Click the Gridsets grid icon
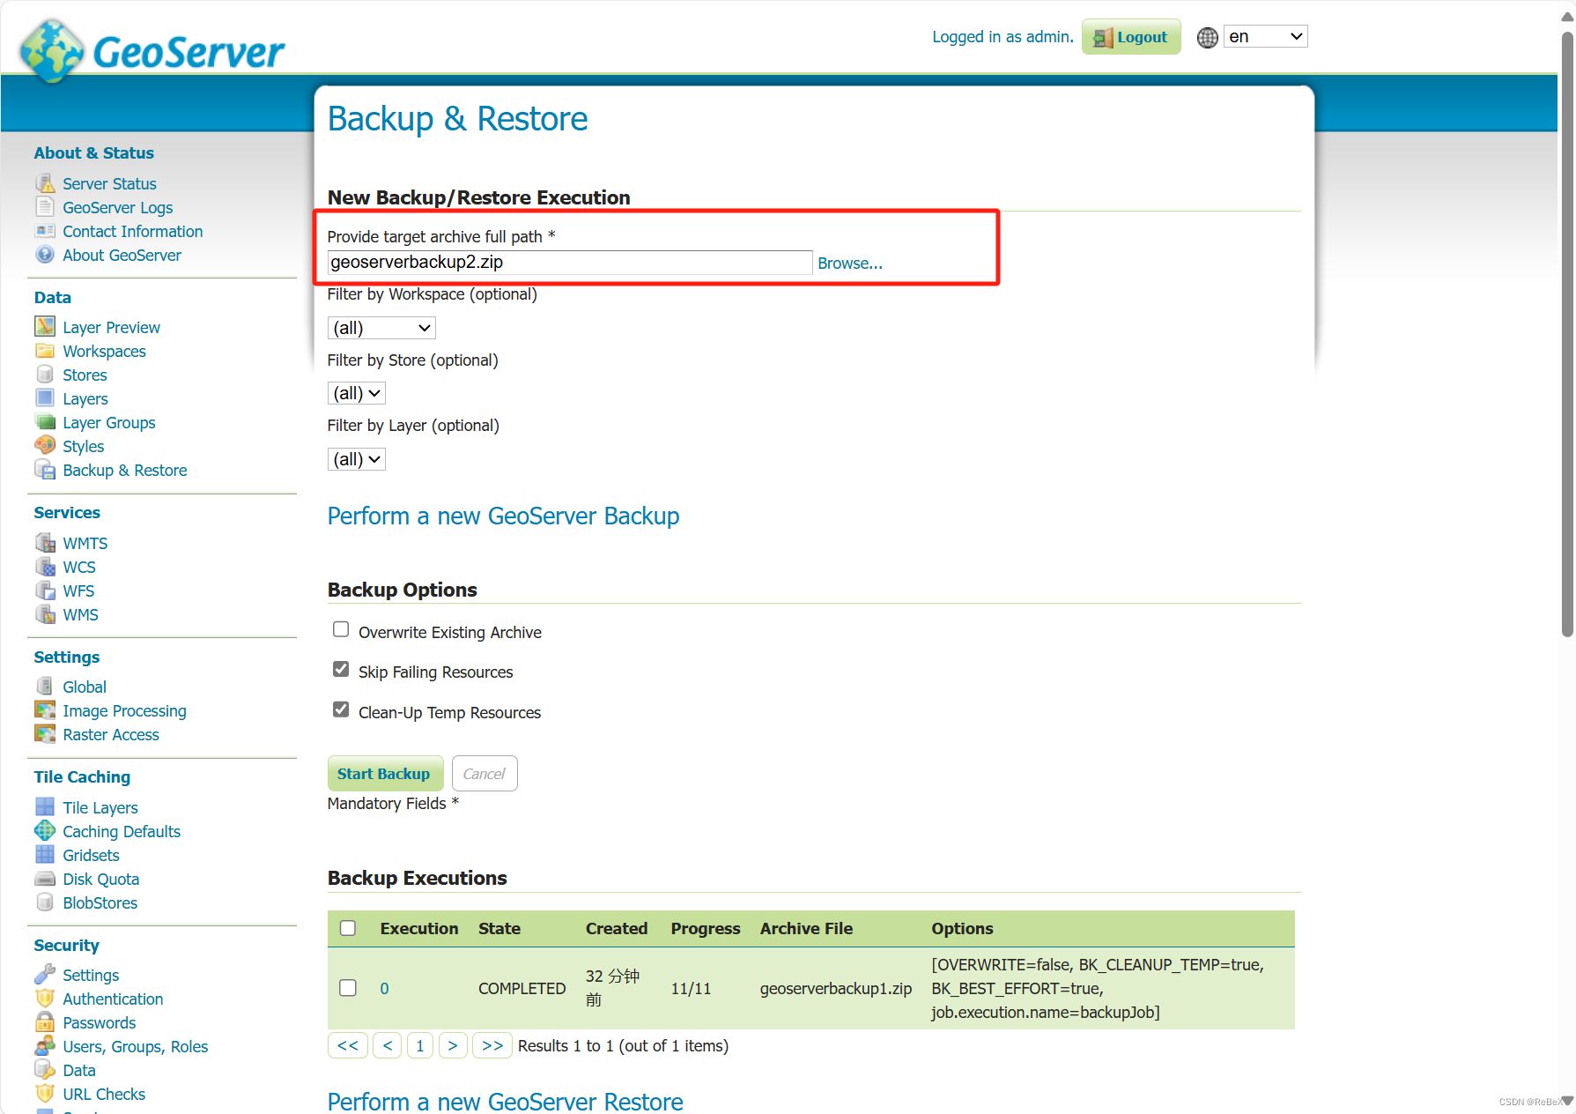 click(45, 855)
